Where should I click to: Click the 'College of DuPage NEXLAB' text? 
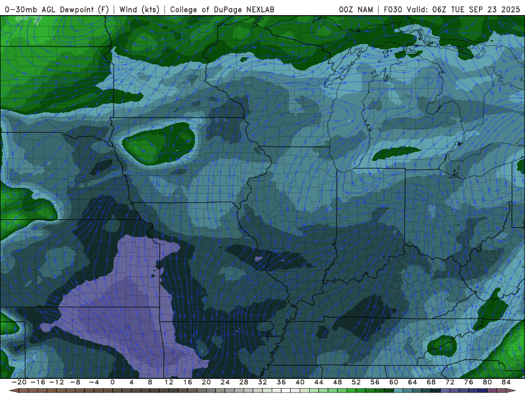coord(222,9)
